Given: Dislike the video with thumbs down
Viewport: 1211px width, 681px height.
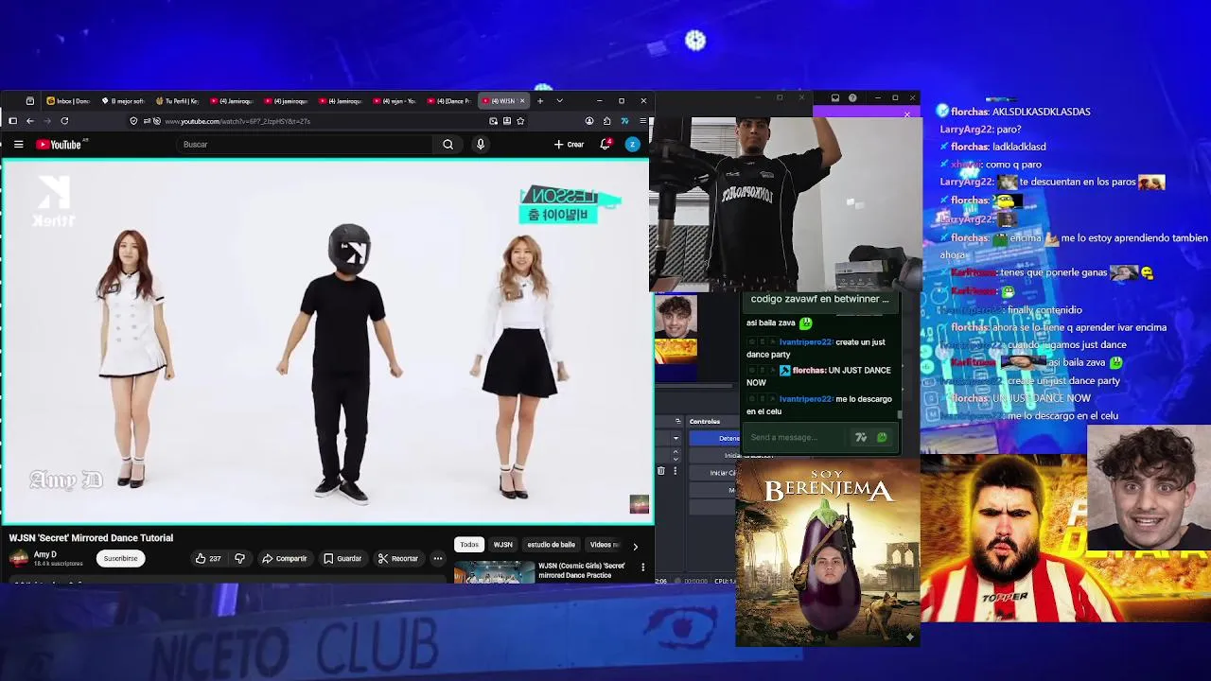Looking at the screenshot, I should coord(239,559).
